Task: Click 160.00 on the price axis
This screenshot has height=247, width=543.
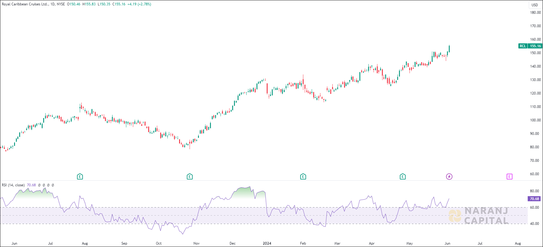Action: coord(535,39)
